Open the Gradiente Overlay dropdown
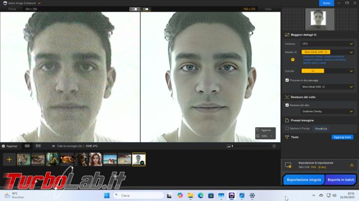 coord(328,111)
